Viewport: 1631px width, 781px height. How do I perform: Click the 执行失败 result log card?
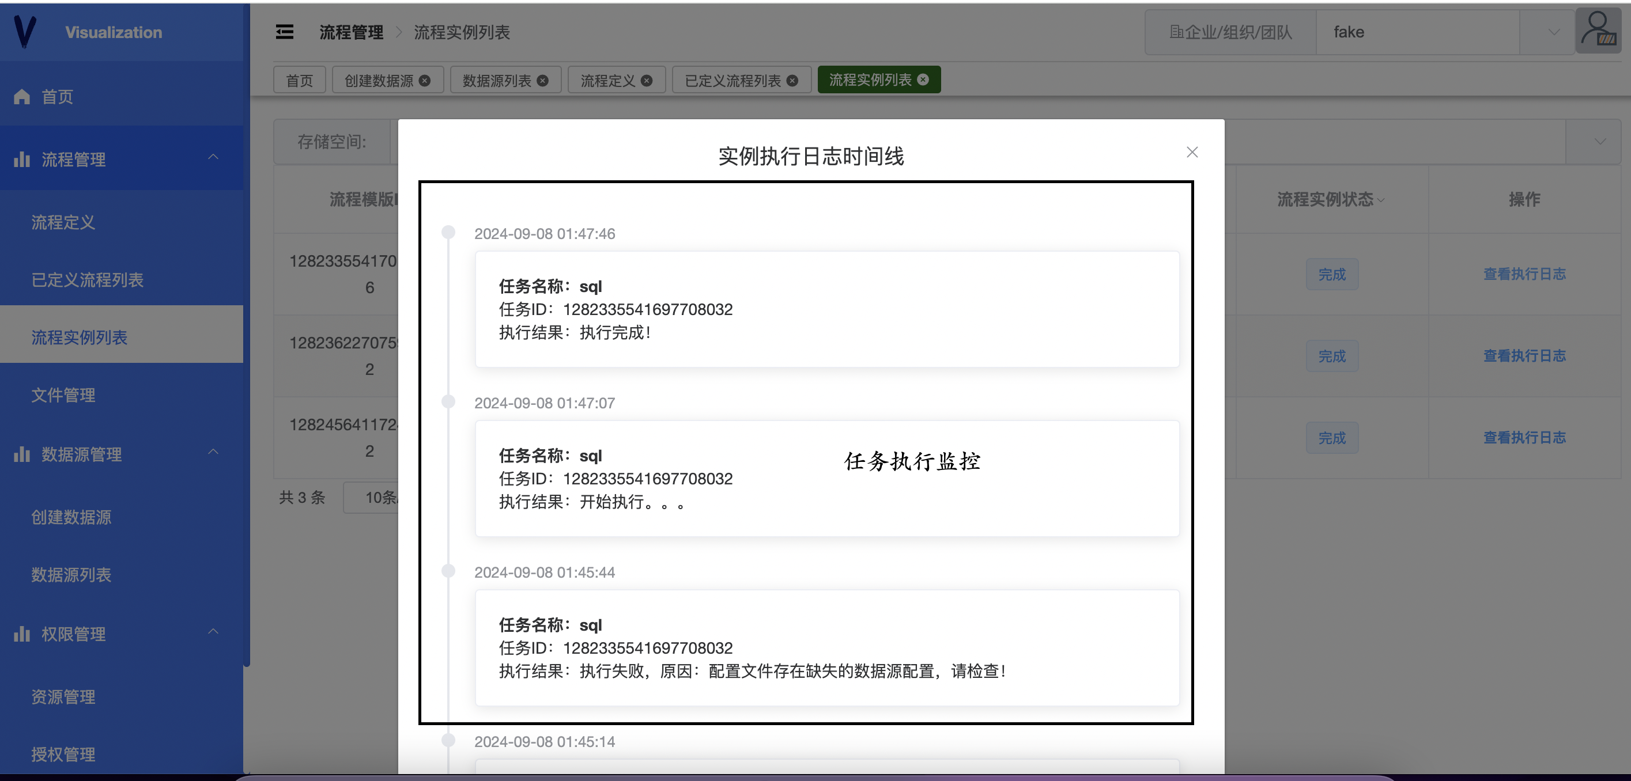click(827, 647)
